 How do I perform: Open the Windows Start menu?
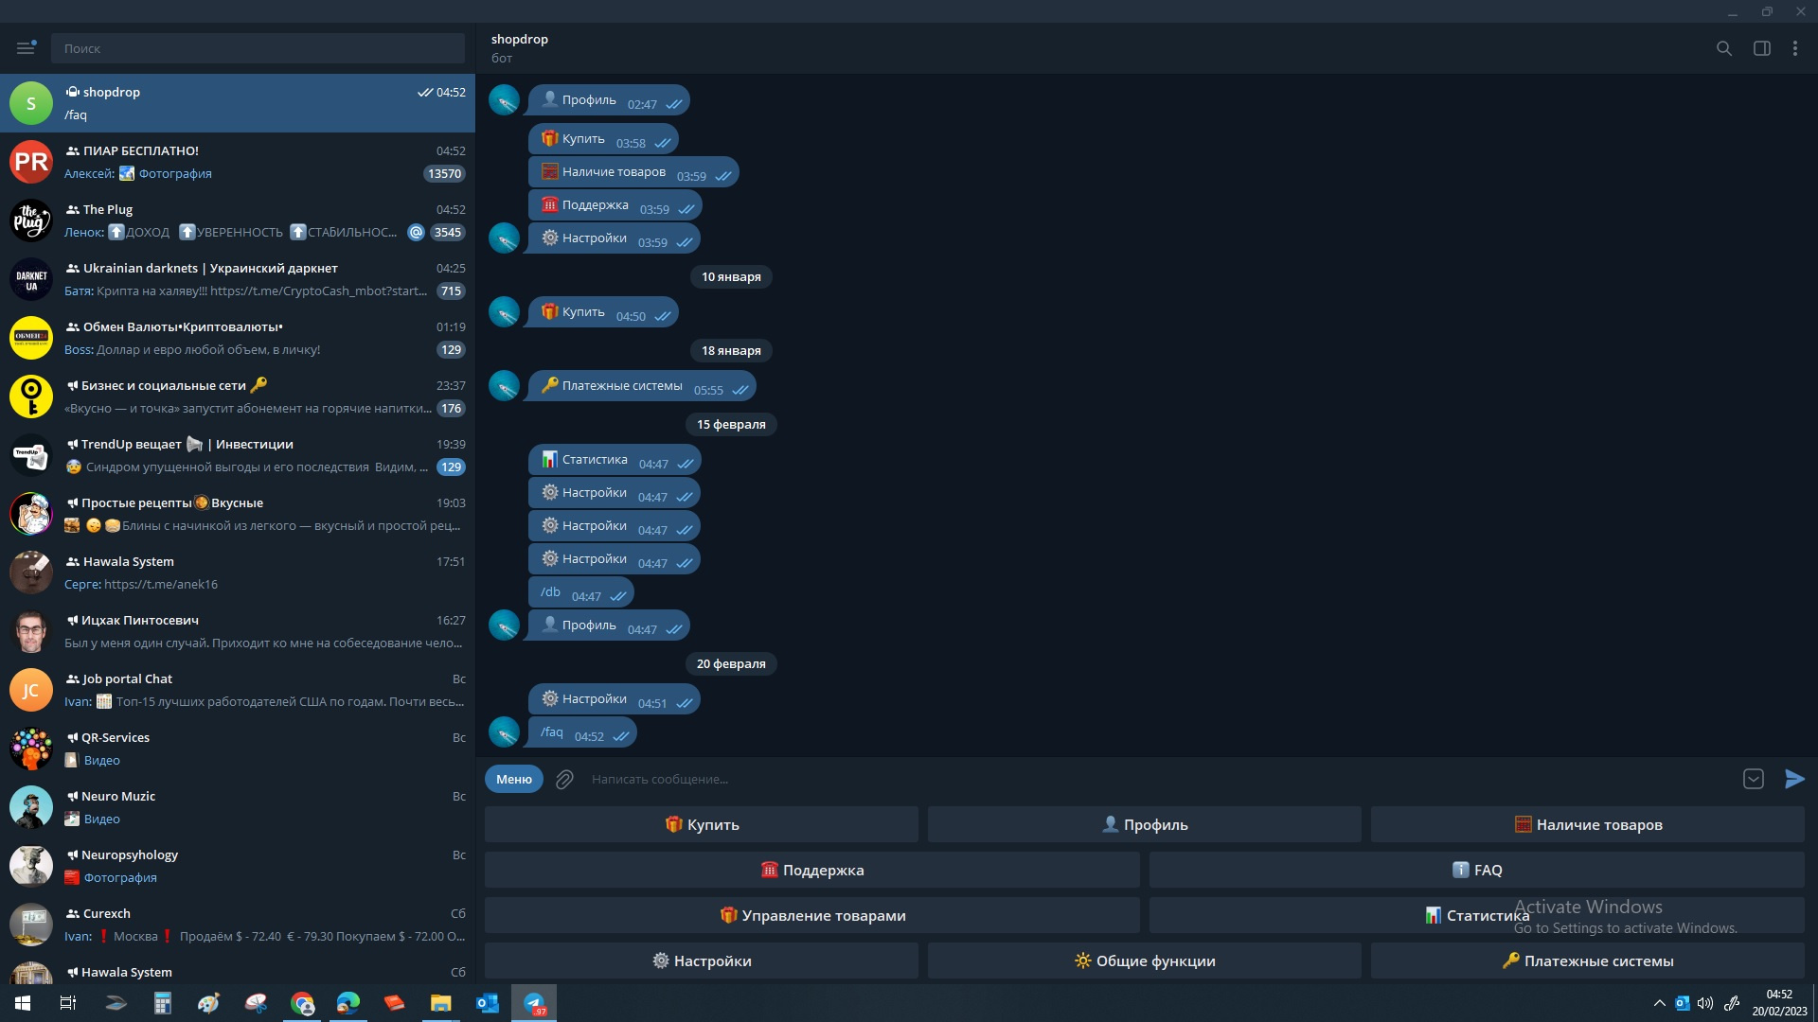coord(23,1003)
